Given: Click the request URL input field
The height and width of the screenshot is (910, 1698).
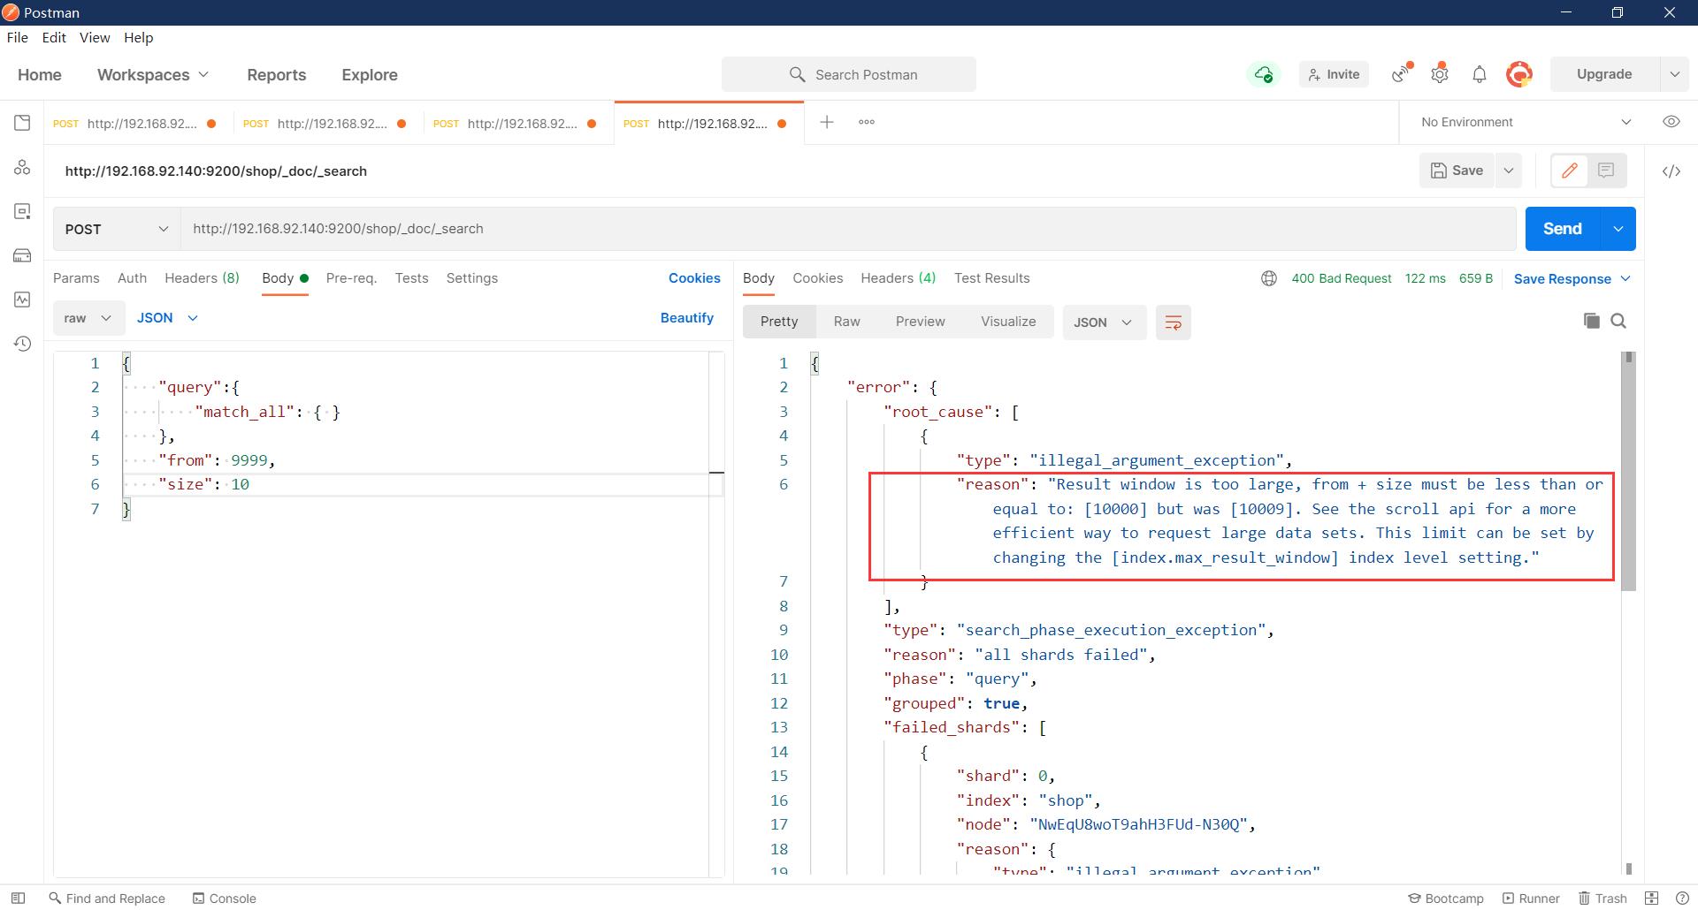Looking at the screenshot, I should click(848, 229).
